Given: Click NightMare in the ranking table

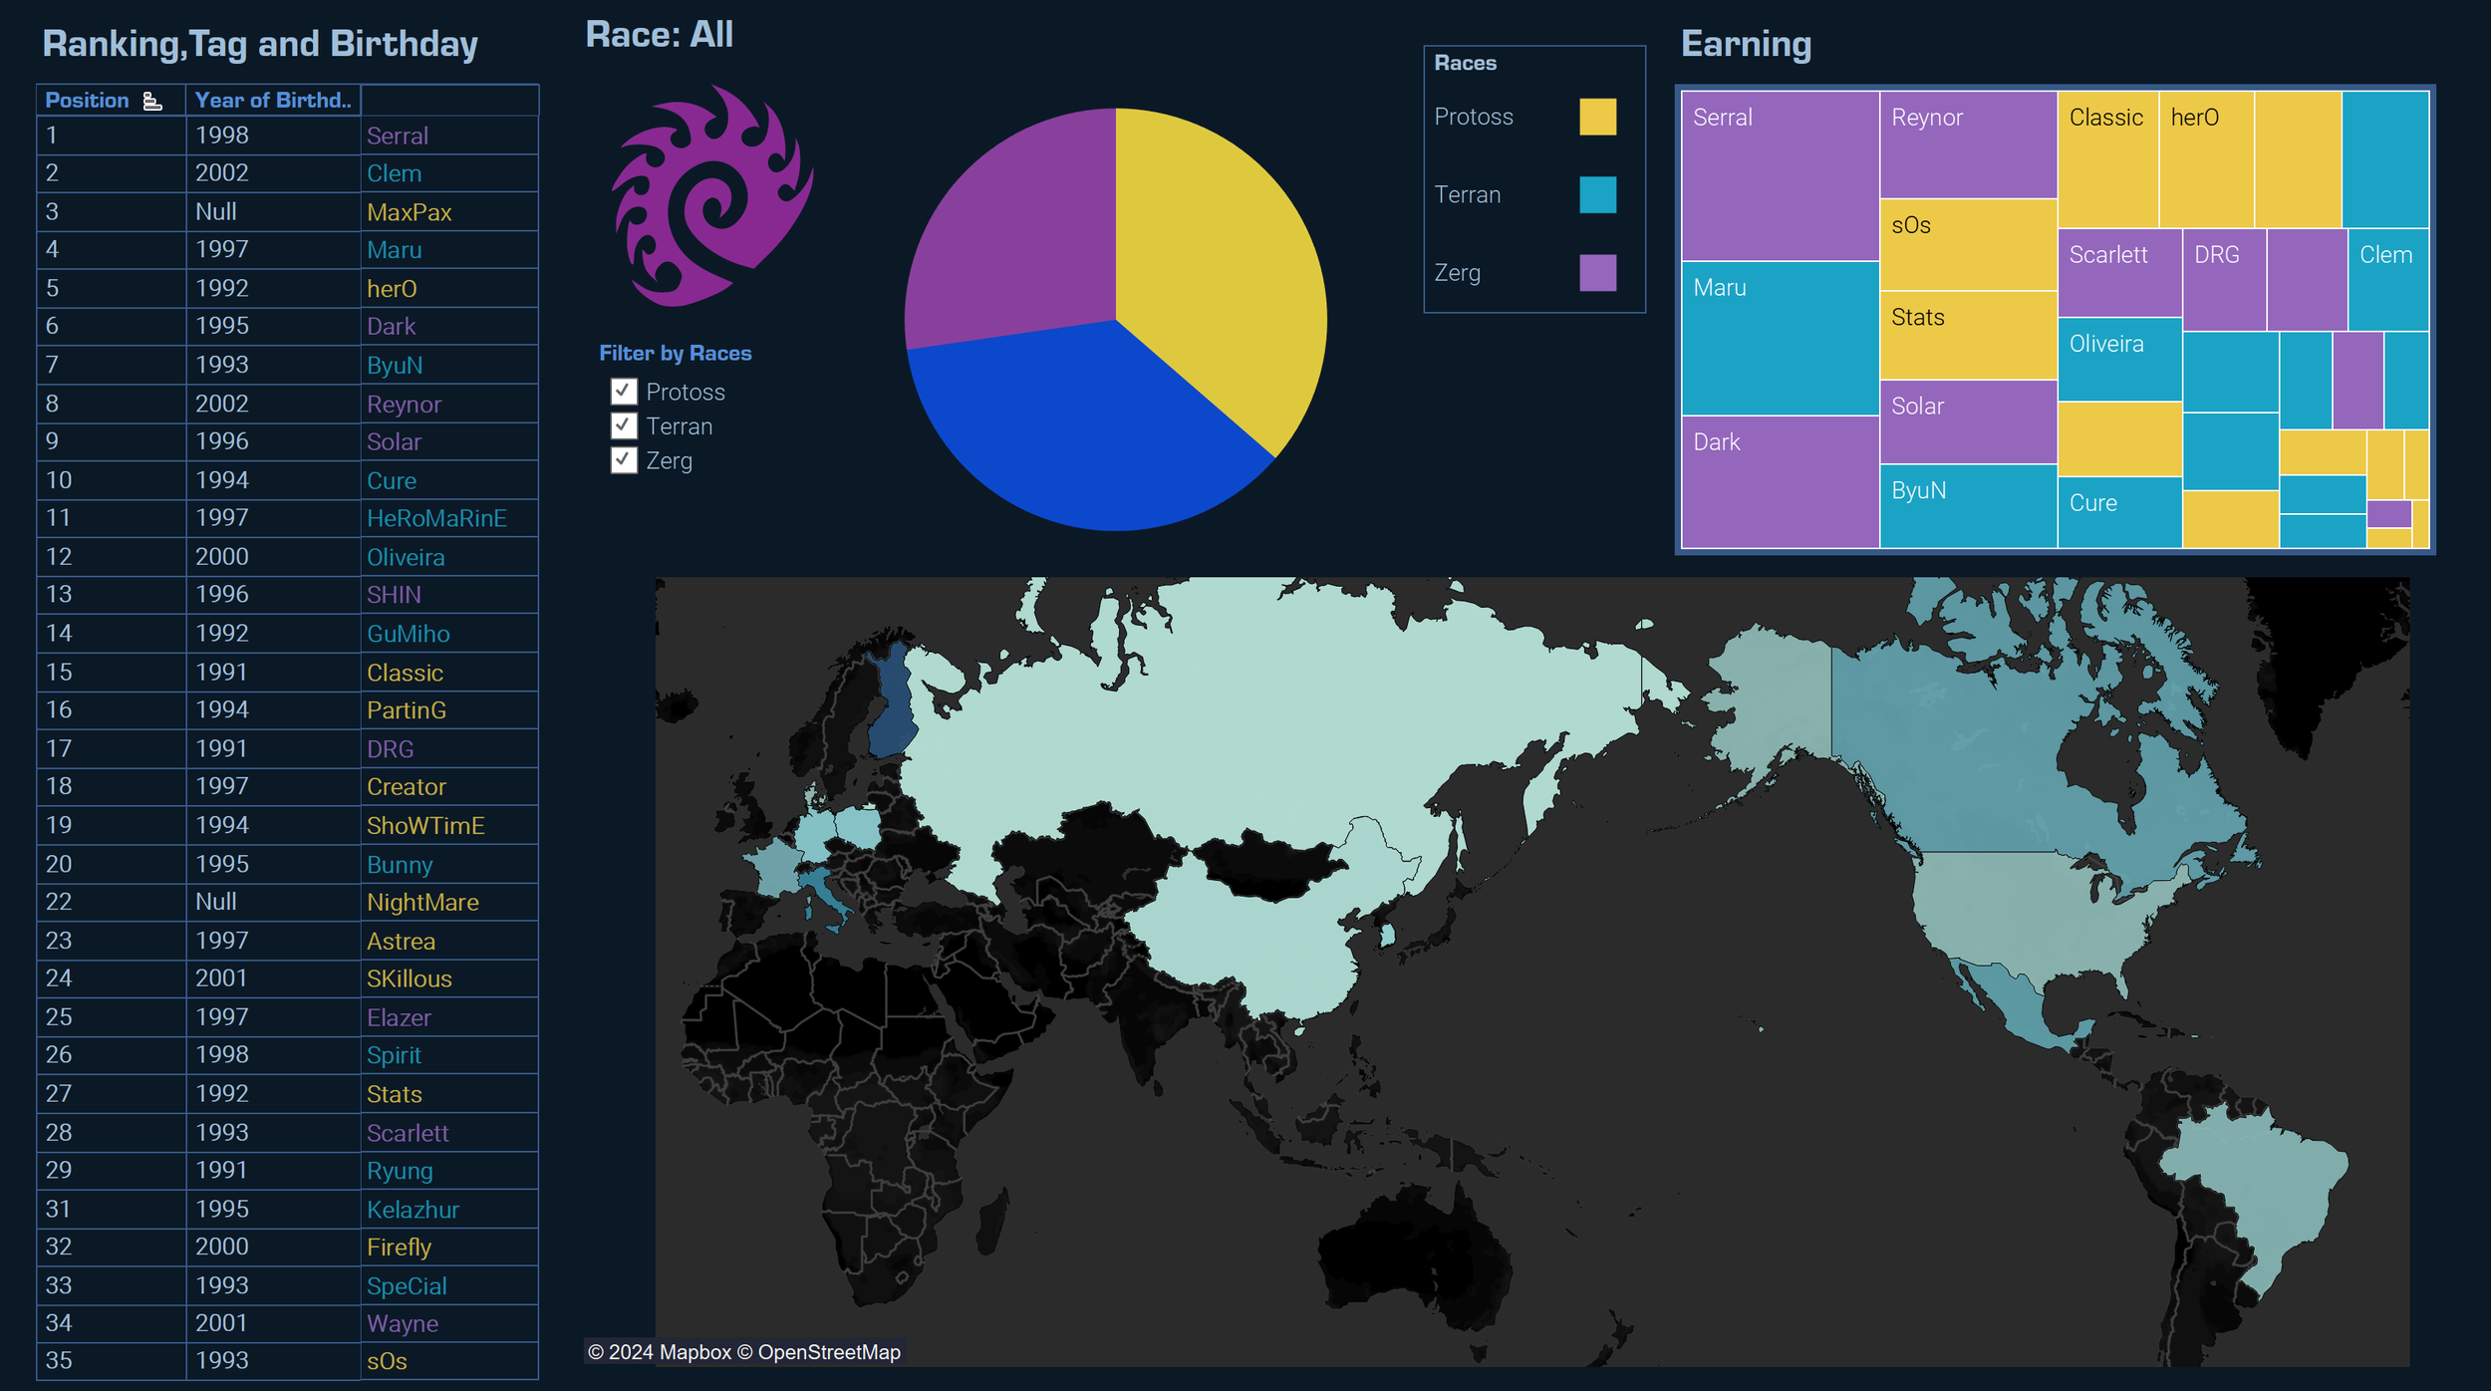Looking at the screenshot, I should click(x=422, y=903).
